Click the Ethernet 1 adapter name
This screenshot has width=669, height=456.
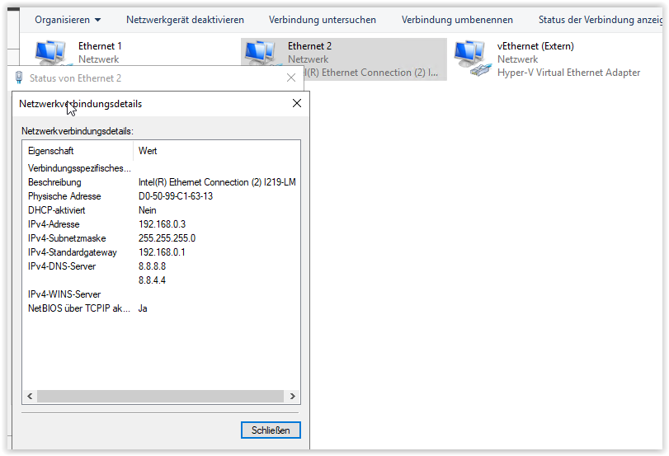[100, 46]
